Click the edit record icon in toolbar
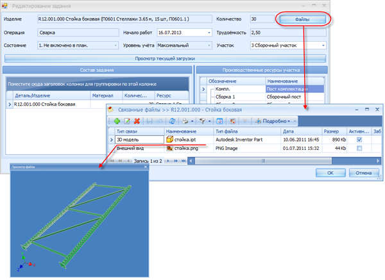This screenshot has width=385, height=280. click(x=127, y=120)
